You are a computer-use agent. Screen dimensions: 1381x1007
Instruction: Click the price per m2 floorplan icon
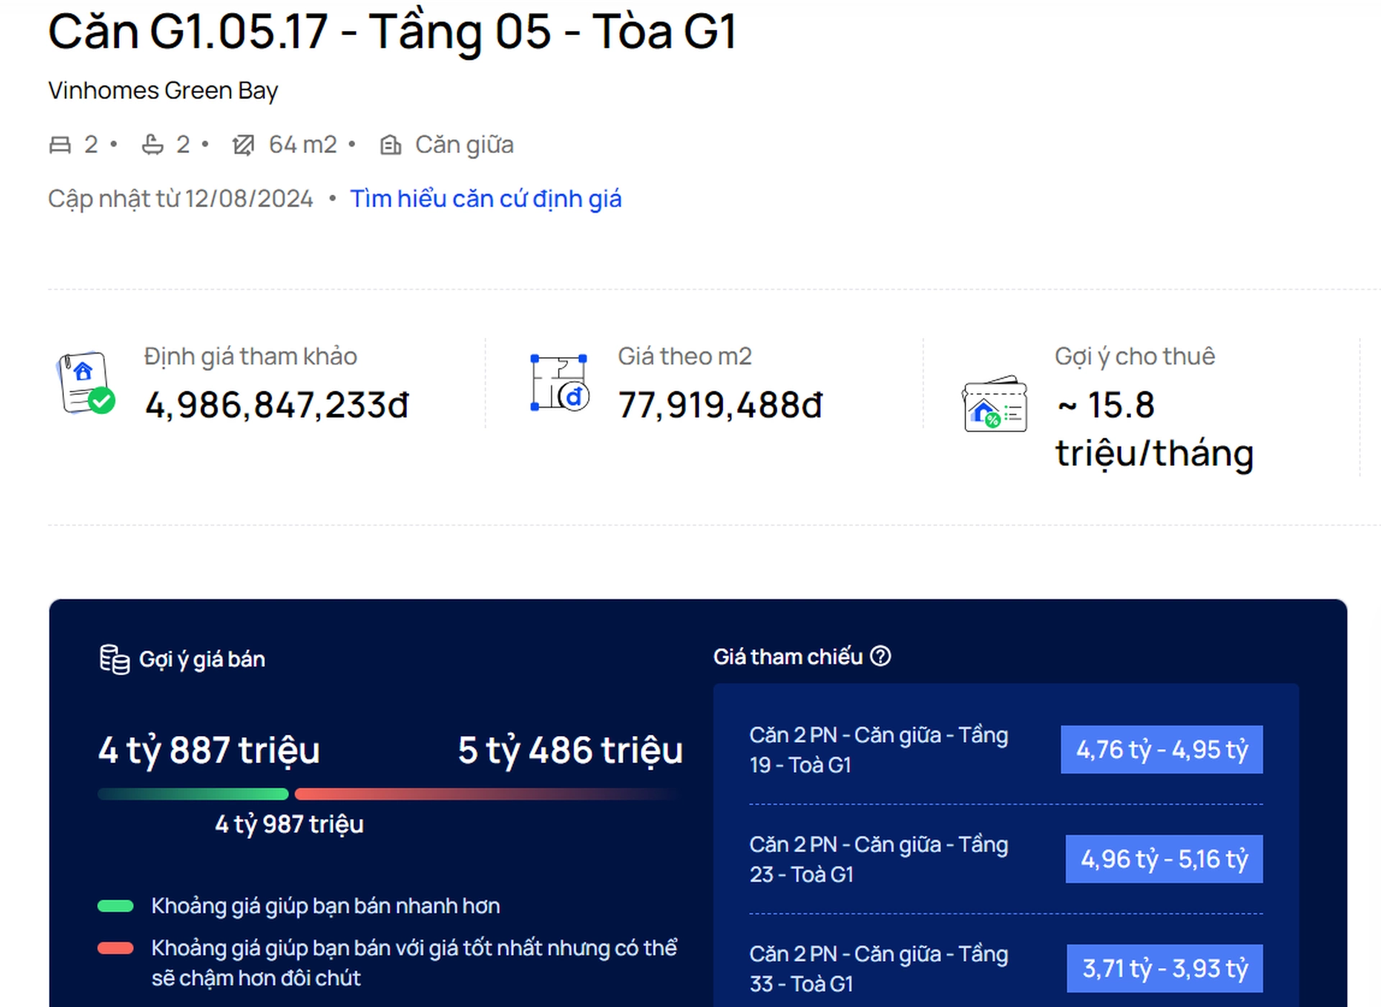pos(560,383)
